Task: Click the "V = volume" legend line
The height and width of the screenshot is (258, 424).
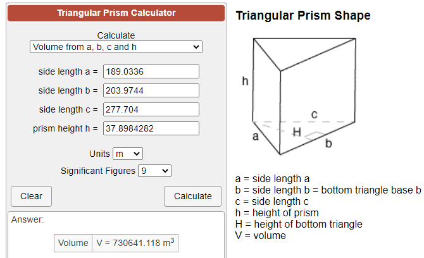Action: 260,235
